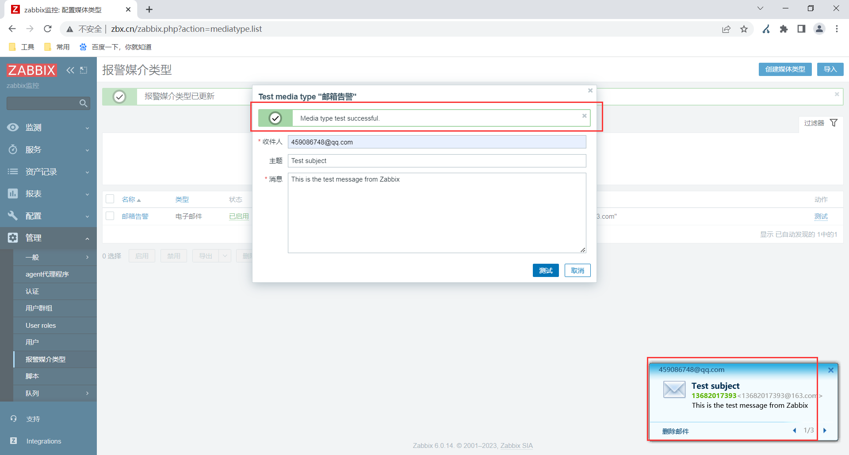This screenshot has width=849, height=455.
Task: Reload the page with the refresh icon
Action: (x=48, y=29)
